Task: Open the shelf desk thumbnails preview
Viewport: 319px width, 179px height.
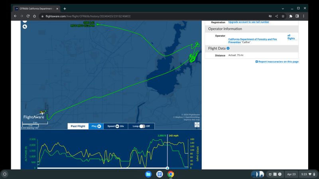Action: pos(258,174)
